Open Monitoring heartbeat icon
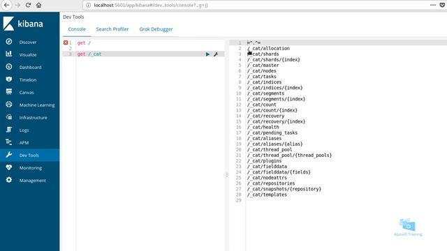This screenshot has height=251, width=447. tap(9, 167)
